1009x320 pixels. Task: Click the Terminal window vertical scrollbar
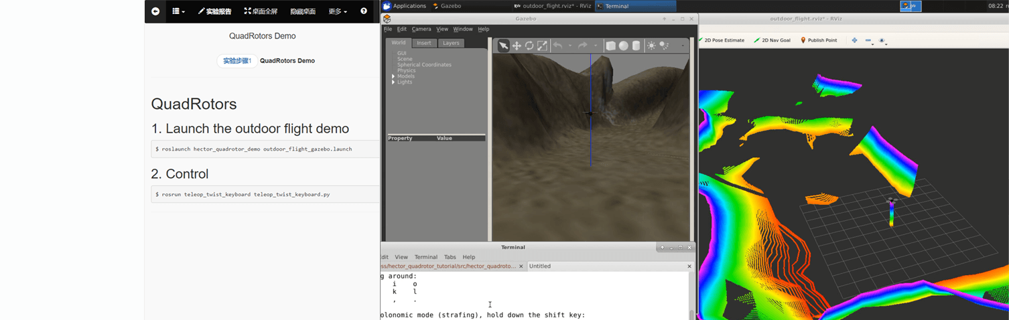[692, 295]
